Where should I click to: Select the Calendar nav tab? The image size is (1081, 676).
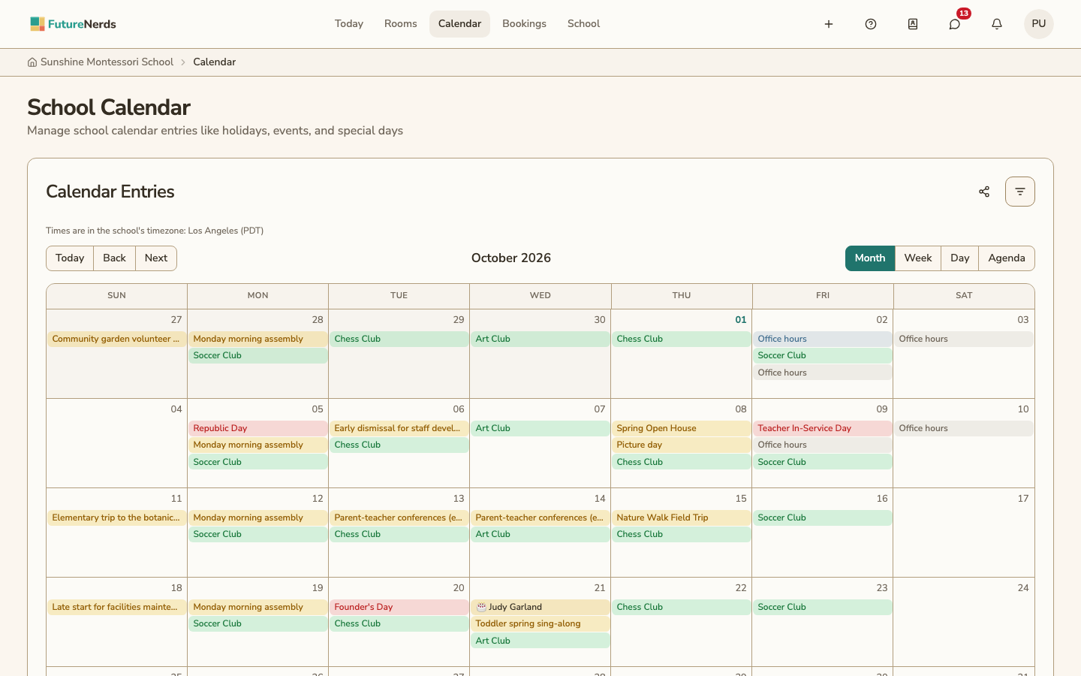tap(459, 24)
